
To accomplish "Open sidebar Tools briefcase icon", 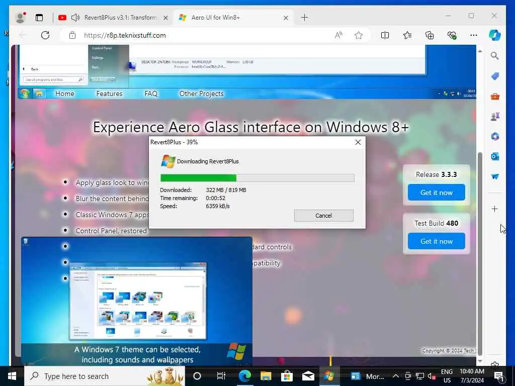I will click(x=495, y=96).
